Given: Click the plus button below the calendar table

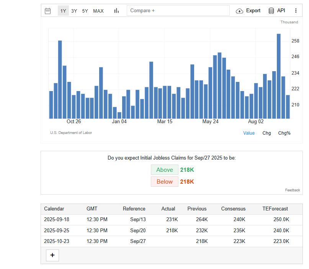Looking at the screenshot, I should pos(52,255).
